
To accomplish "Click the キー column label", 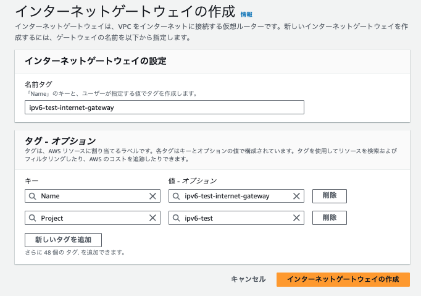I will click(31, 180).
